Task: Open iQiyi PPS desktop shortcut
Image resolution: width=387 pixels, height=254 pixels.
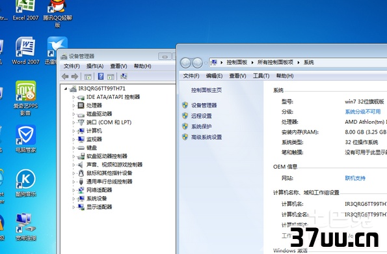Action: click(25, 98)
